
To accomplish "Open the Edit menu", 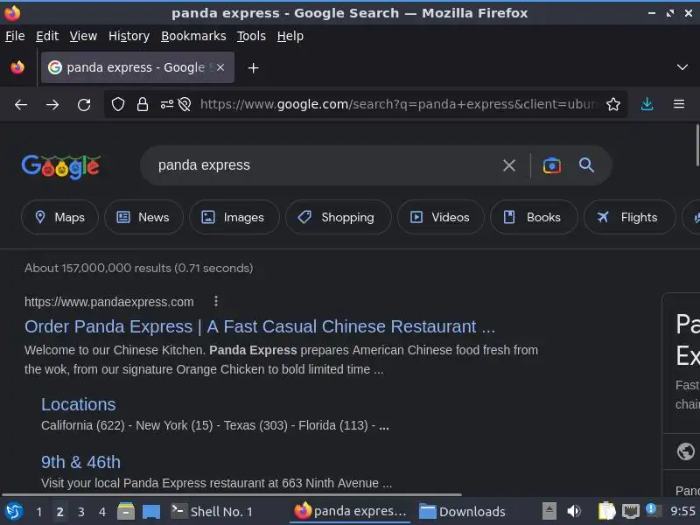I will coord(47,36).
